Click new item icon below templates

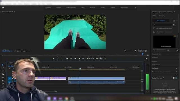(x=177, y=50)
